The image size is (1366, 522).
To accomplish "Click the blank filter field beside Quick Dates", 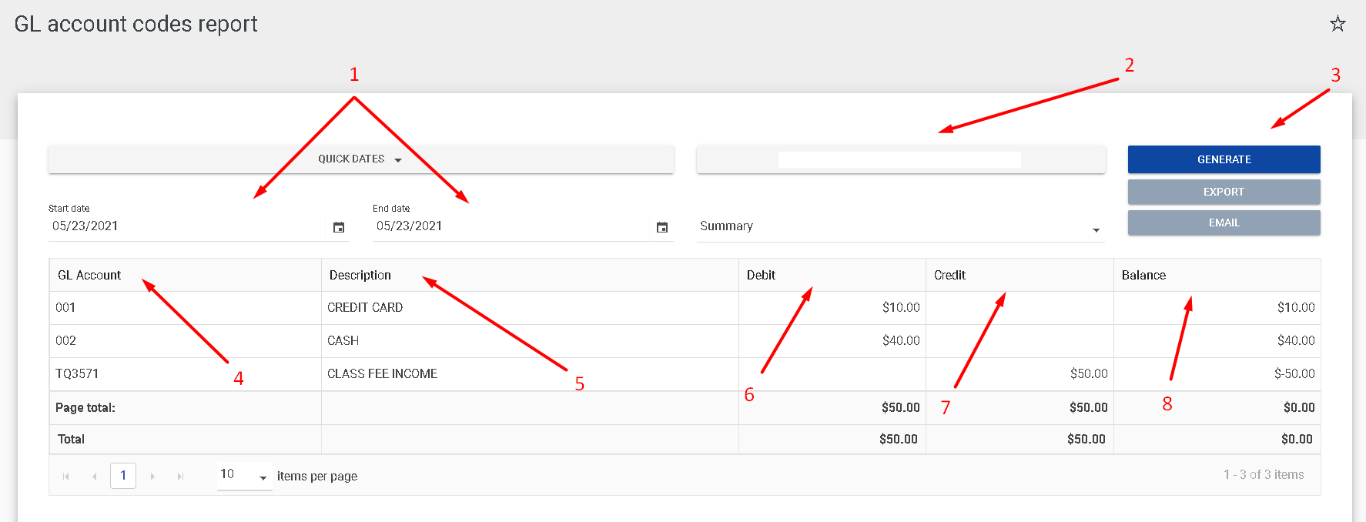I will [901, 159].
